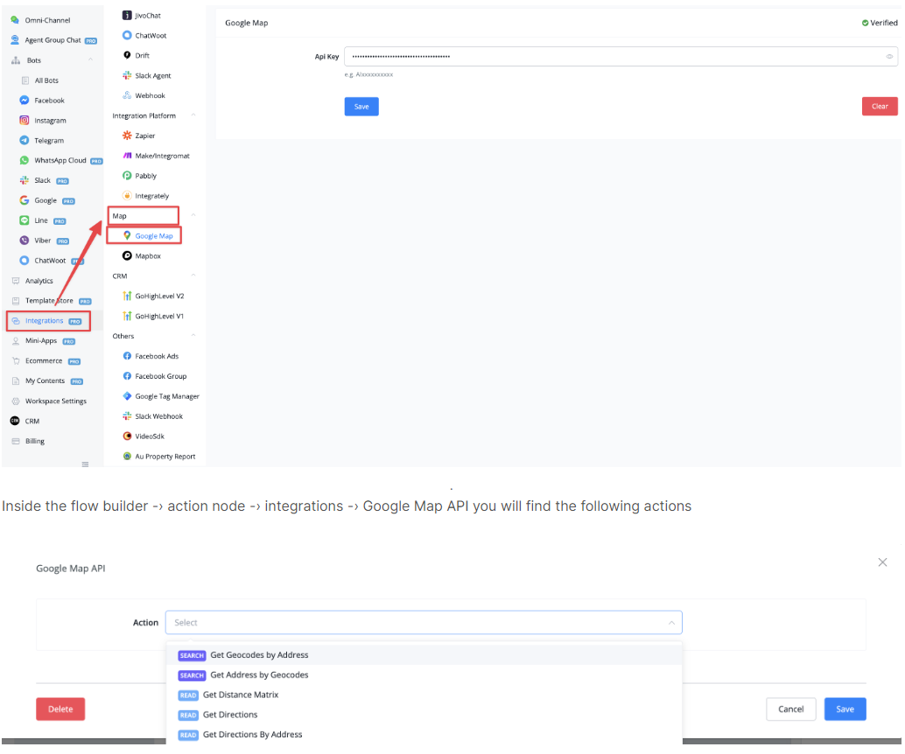905x754 pixels.
Task: Save the Google Map API action
Action: click(845, 709)
